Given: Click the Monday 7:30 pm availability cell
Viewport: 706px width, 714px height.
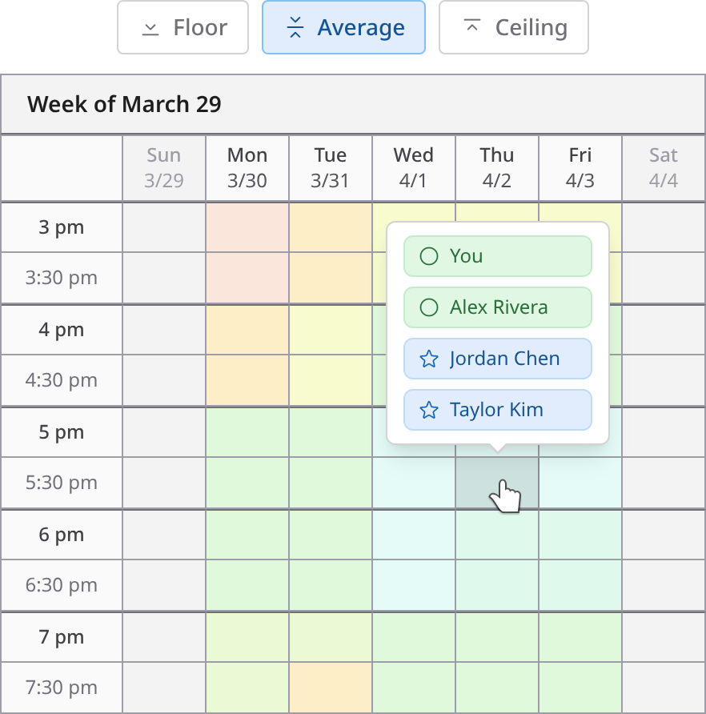Looking at the screenshot, I should tap(247, 688).
